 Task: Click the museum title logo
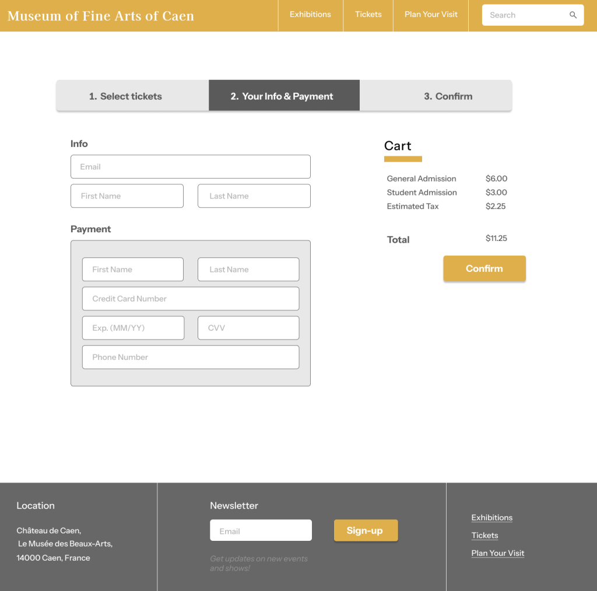[101, 16]
